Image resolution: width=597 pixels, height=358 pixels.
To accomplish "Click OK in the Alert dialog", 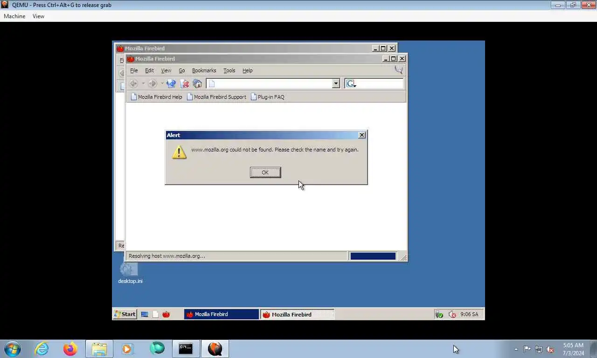I will click(x=265, y=172).
